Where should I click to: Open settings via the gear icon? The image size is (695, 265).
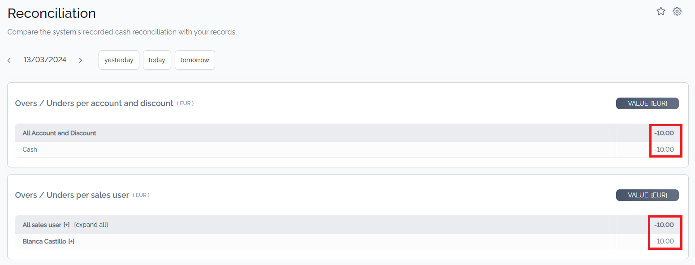(677, 12)
